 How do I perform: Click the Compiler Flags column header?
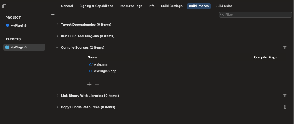(265, 57)
